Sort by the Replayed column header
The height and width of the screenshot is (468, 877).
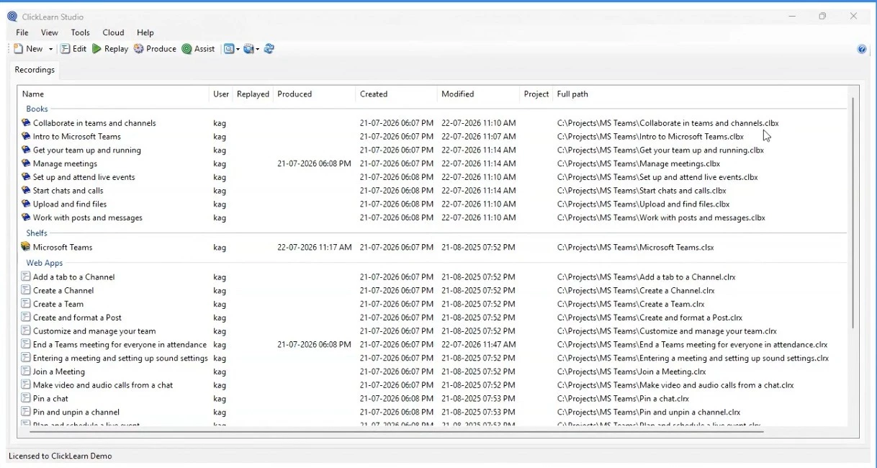point(253,94)
